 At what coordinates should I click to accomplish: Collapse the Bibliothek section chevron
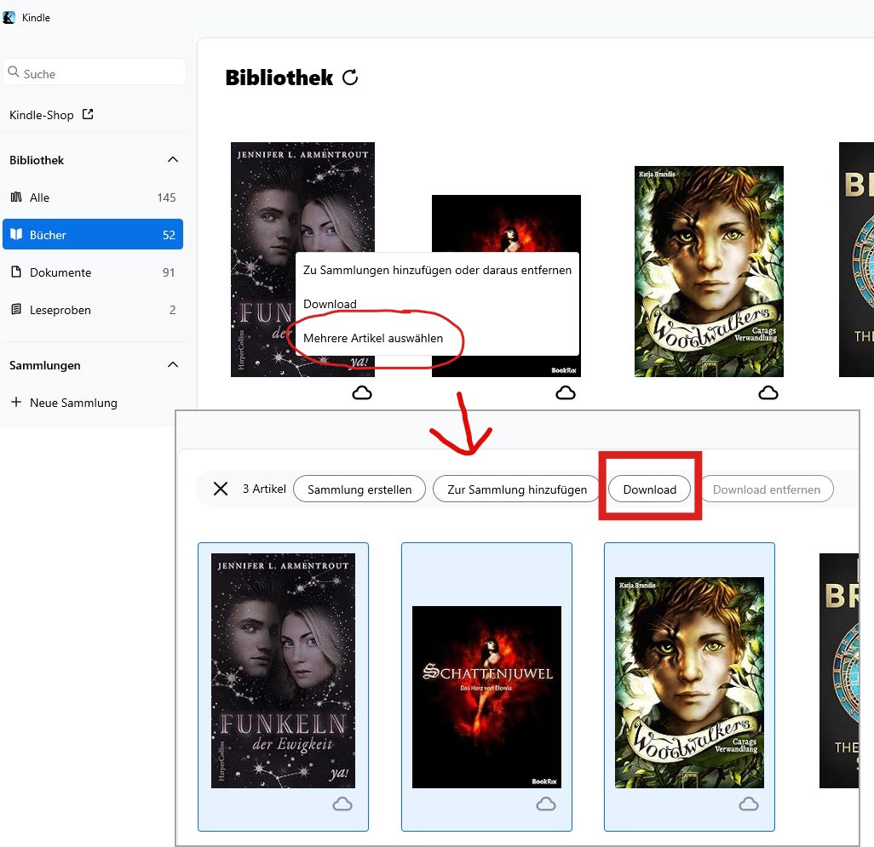(x=173, y=160)
